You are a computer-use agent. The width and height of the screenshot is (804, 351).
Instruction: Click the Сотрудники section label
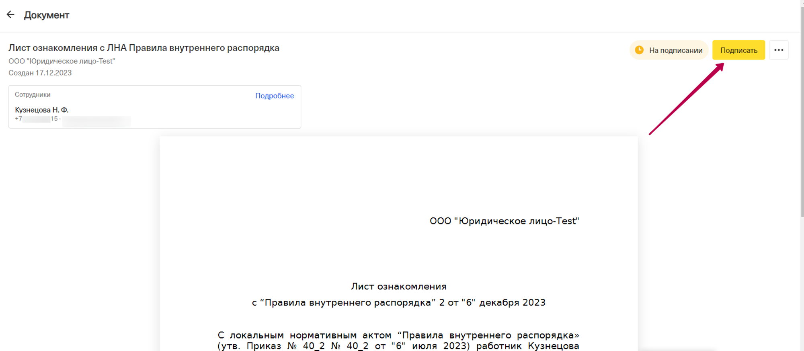pyautogui.click(x=33, y=94)
